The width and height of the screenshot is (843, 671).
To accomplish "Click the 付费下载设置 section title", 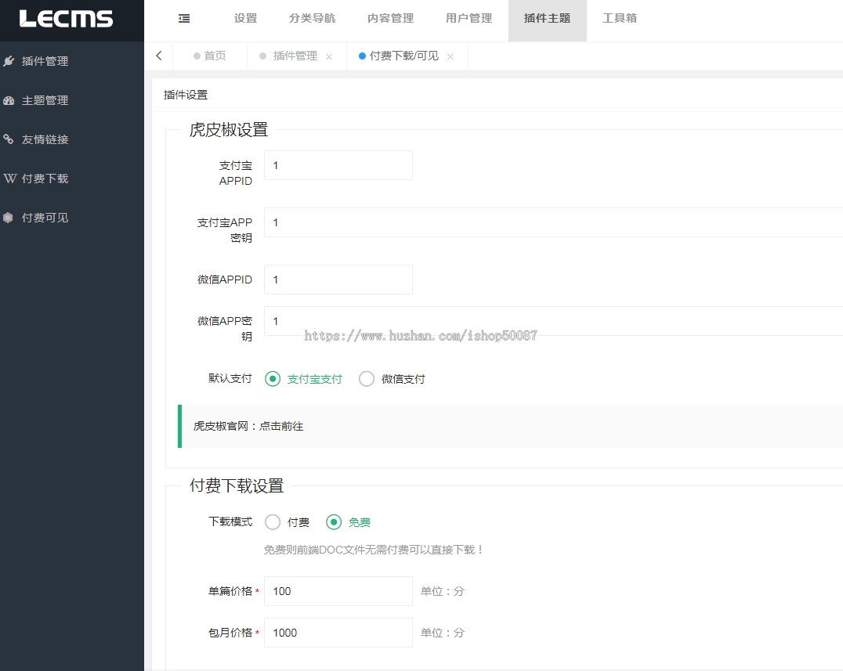I will coord(237,485).
